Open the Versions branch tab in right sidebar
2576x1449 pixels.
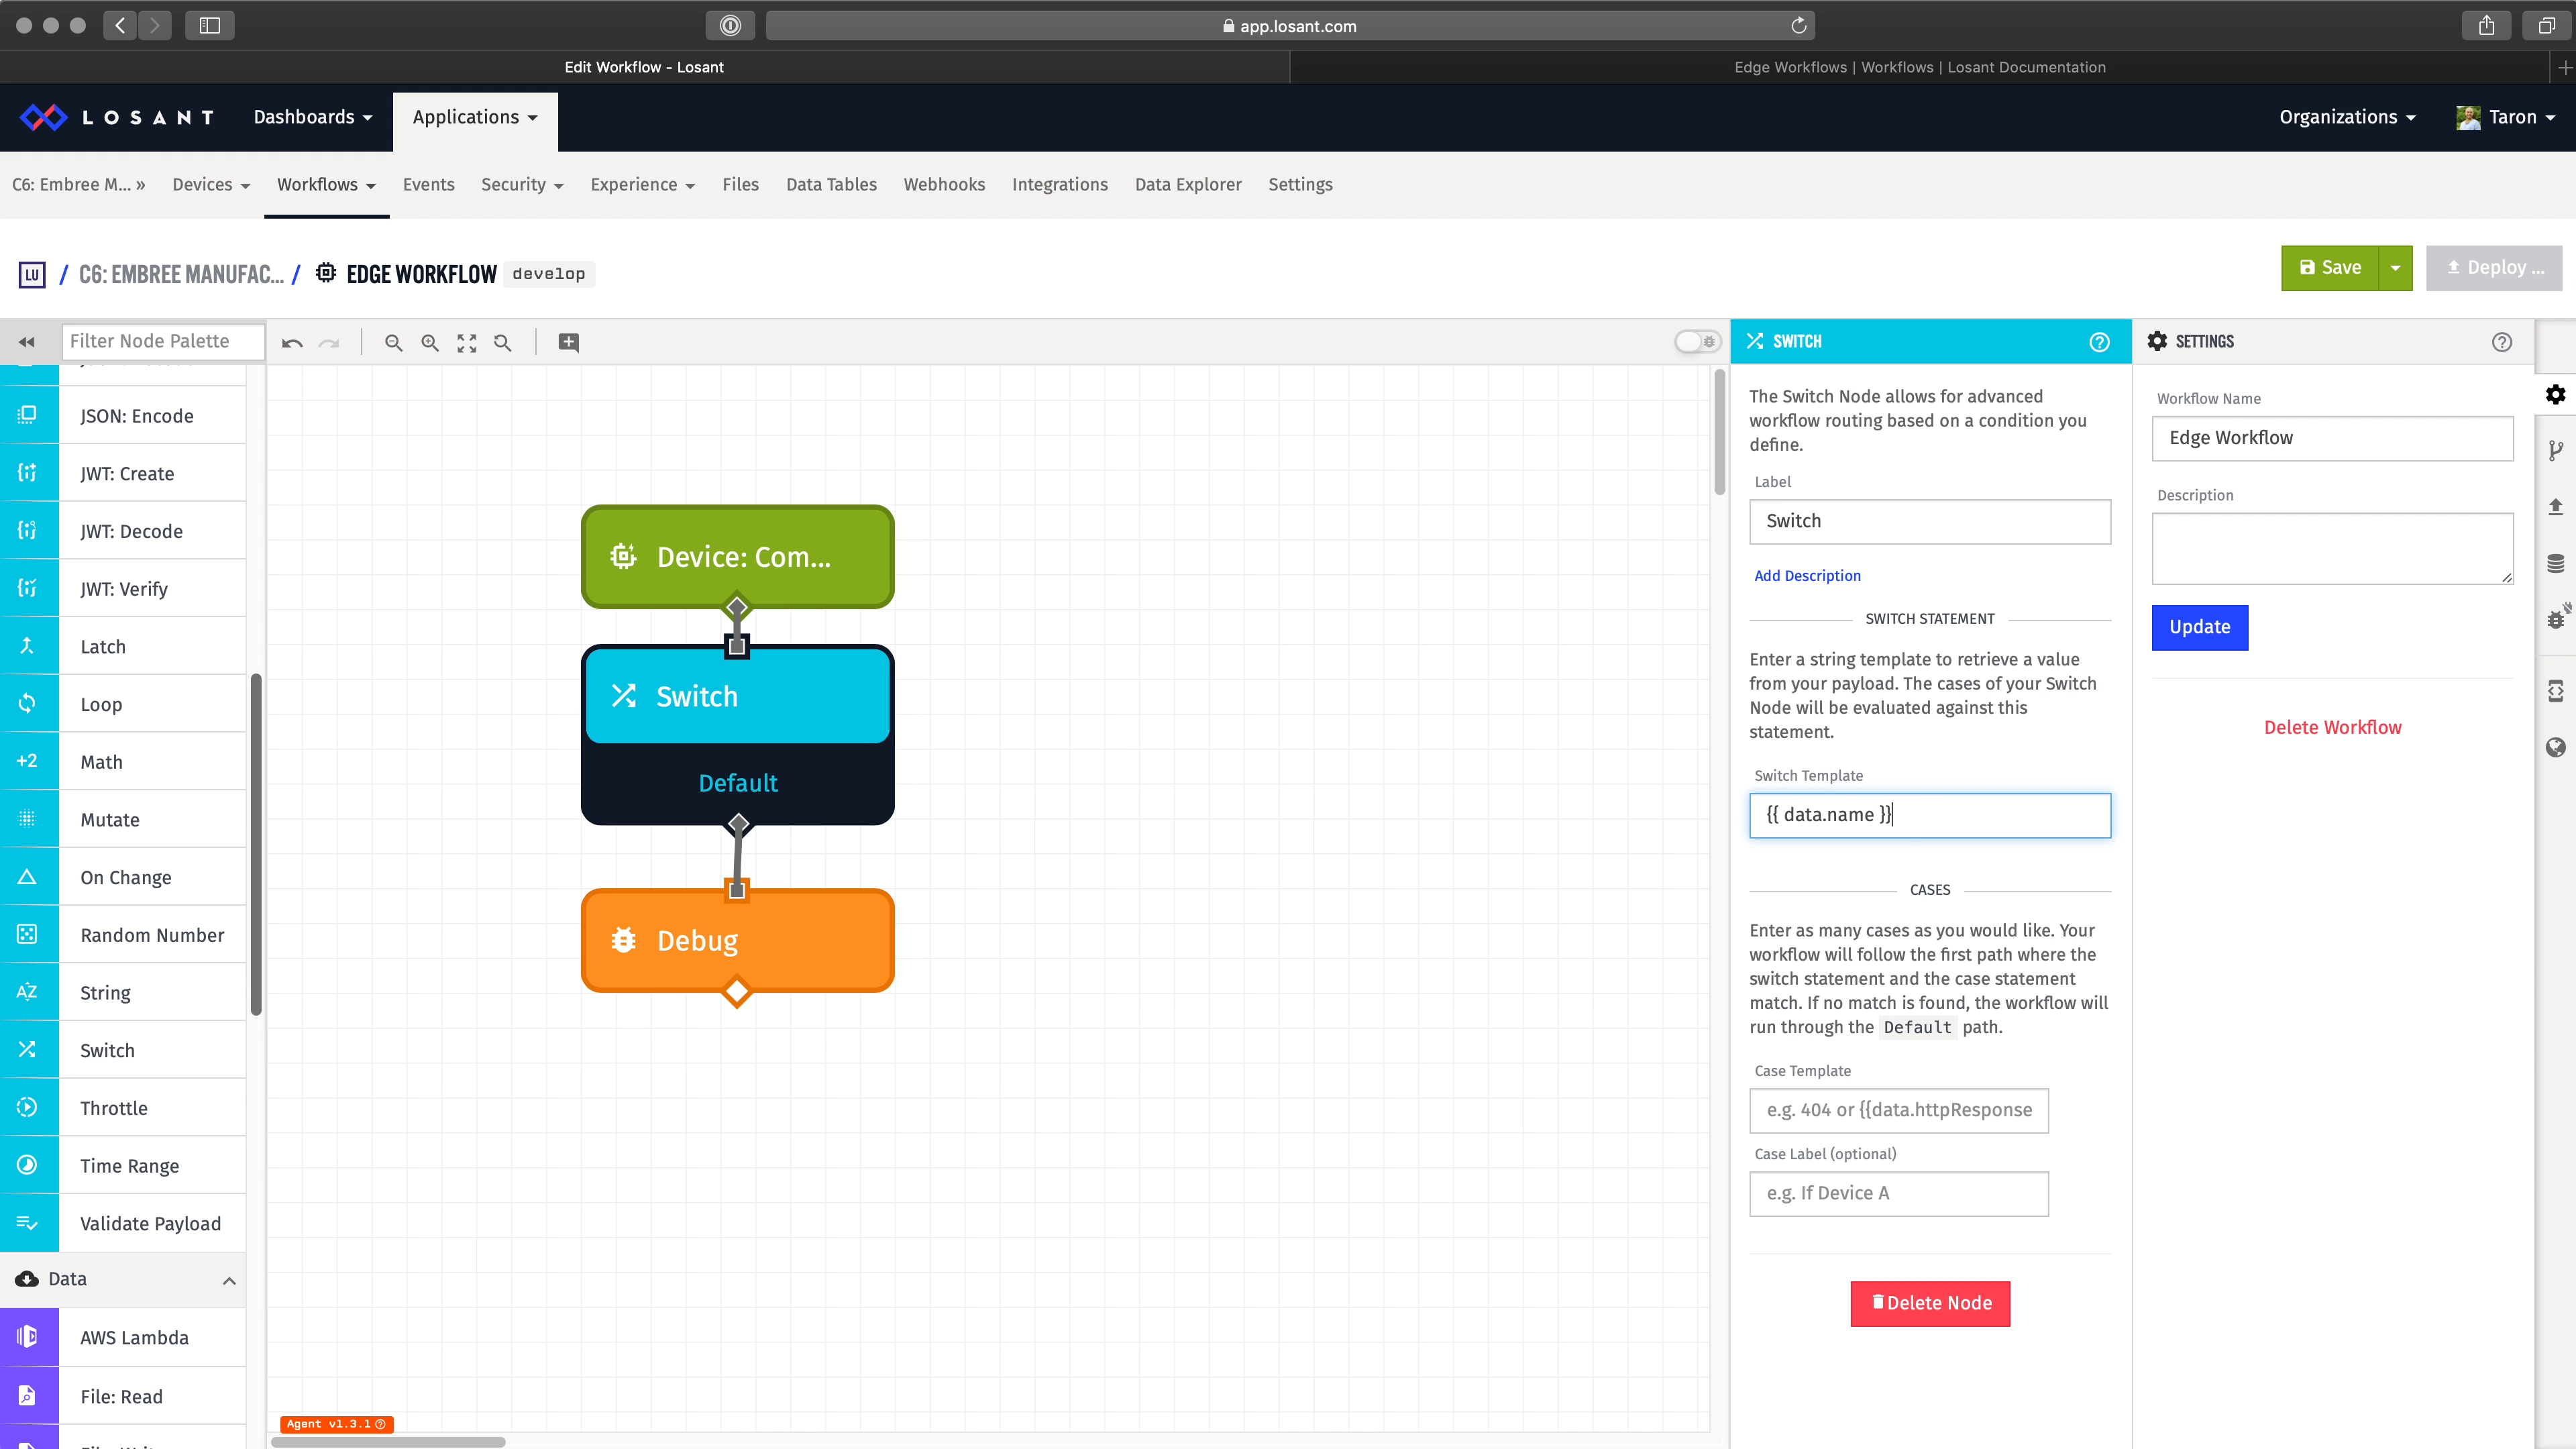pyautogui.click(x=2556, y=451)
